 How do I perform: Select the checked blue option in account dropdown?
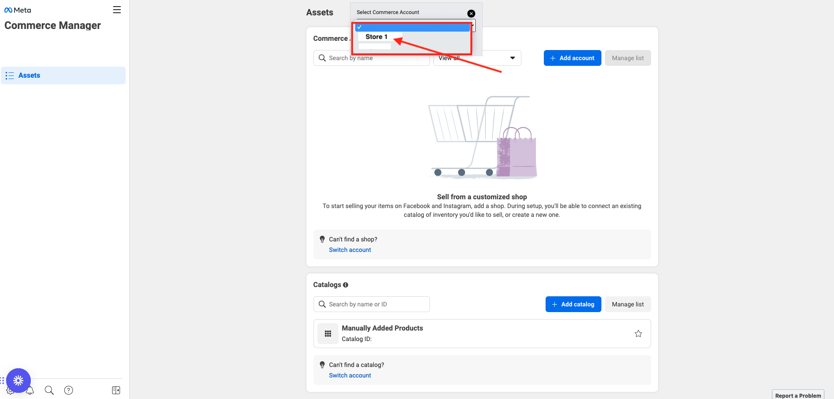coord(412,27)
